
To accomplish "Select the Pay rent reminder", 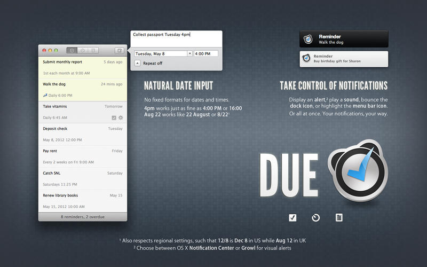I will pos(83,156).
